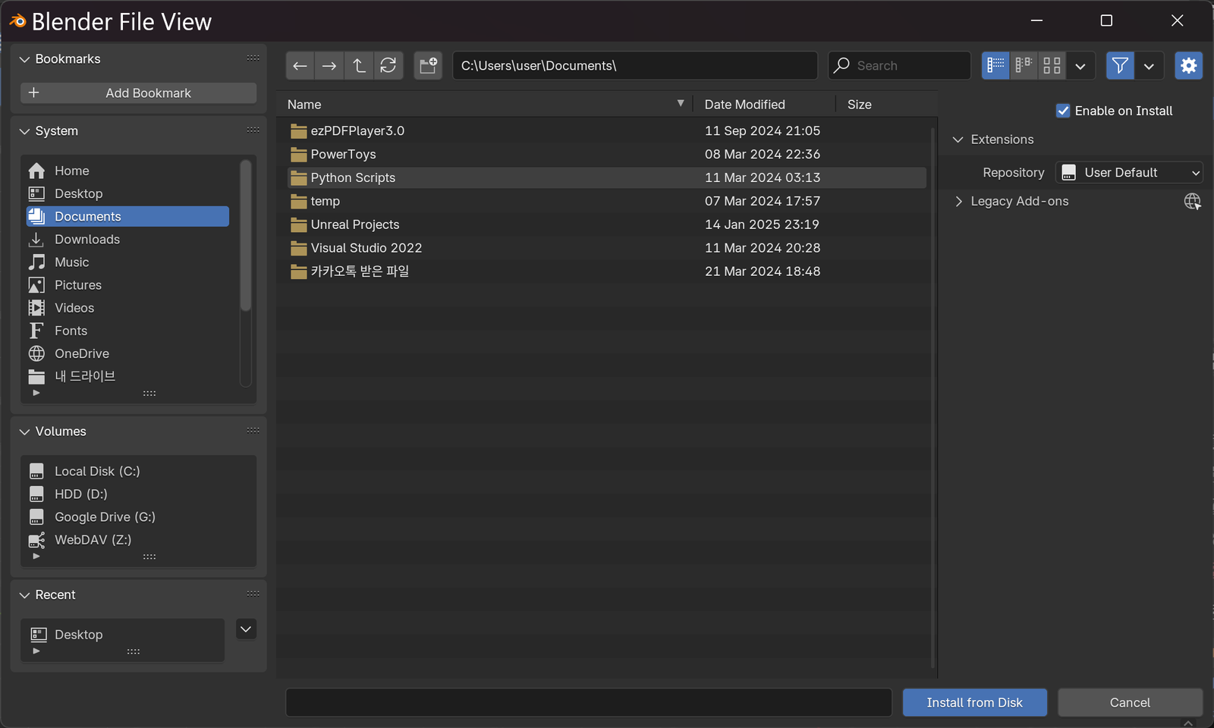Open display settings dropdown arrow

pos(1080,66)
